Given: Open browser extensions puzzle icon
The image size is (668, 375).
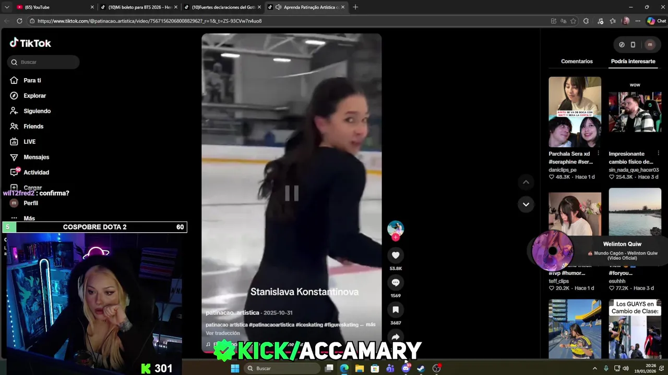Looking at the screenshot, I should tap(586, 21).
